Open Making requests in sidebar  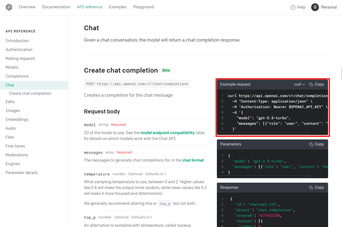click(x=20, y=58)
